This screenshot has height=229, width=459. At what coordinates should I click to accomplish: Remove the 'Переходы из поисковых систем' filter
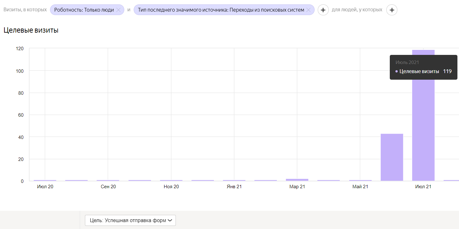[x=309, y=10]
